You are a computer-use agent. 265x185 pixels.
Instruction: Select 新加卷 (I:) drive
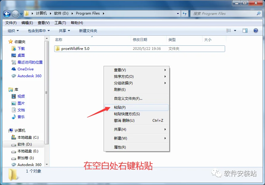pos(26,158)
